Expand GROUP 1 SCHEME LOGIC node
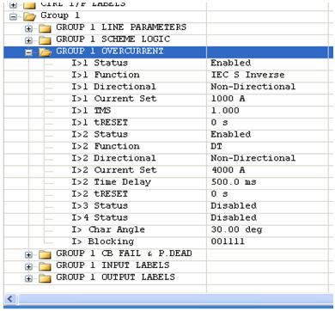This screenshot has width=335, height=311. click(28, 40)
